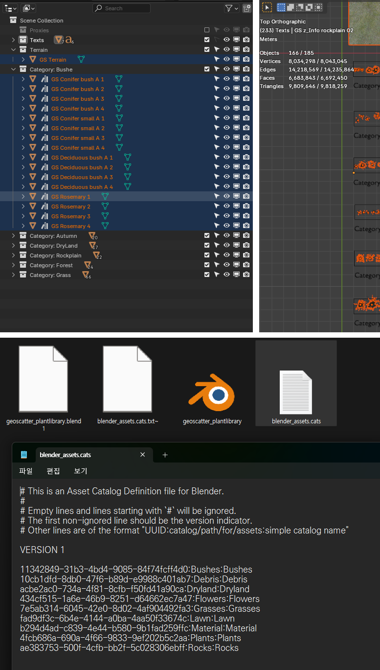Click the mesh data icon of GS Rosemary 1
The width and height of the screenshot is (380, 670).
(x=105, y=197)
